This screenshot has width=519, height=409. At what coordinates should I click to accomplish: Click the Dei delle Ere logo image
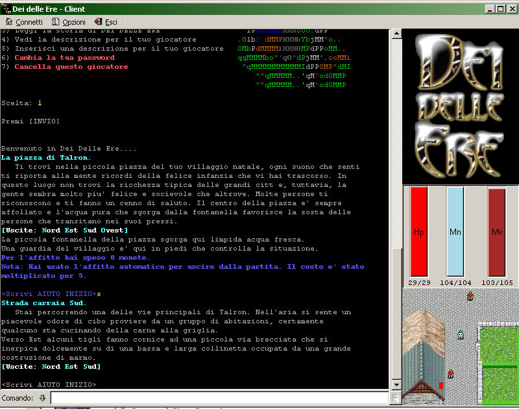(x=461, y=106)
